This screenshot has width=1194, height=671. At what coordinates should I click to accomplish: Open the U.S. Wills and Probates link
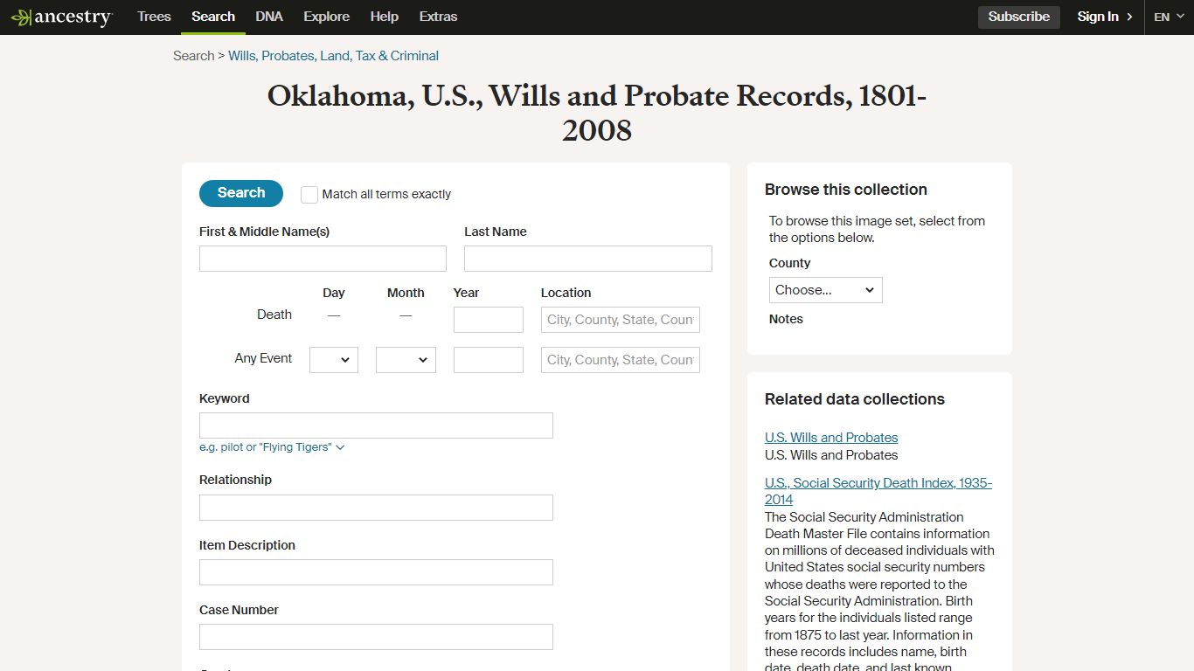[x=831, y=438]
